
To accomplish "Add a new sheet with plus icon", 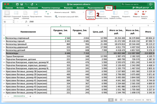I will click(x=30, y=96).
